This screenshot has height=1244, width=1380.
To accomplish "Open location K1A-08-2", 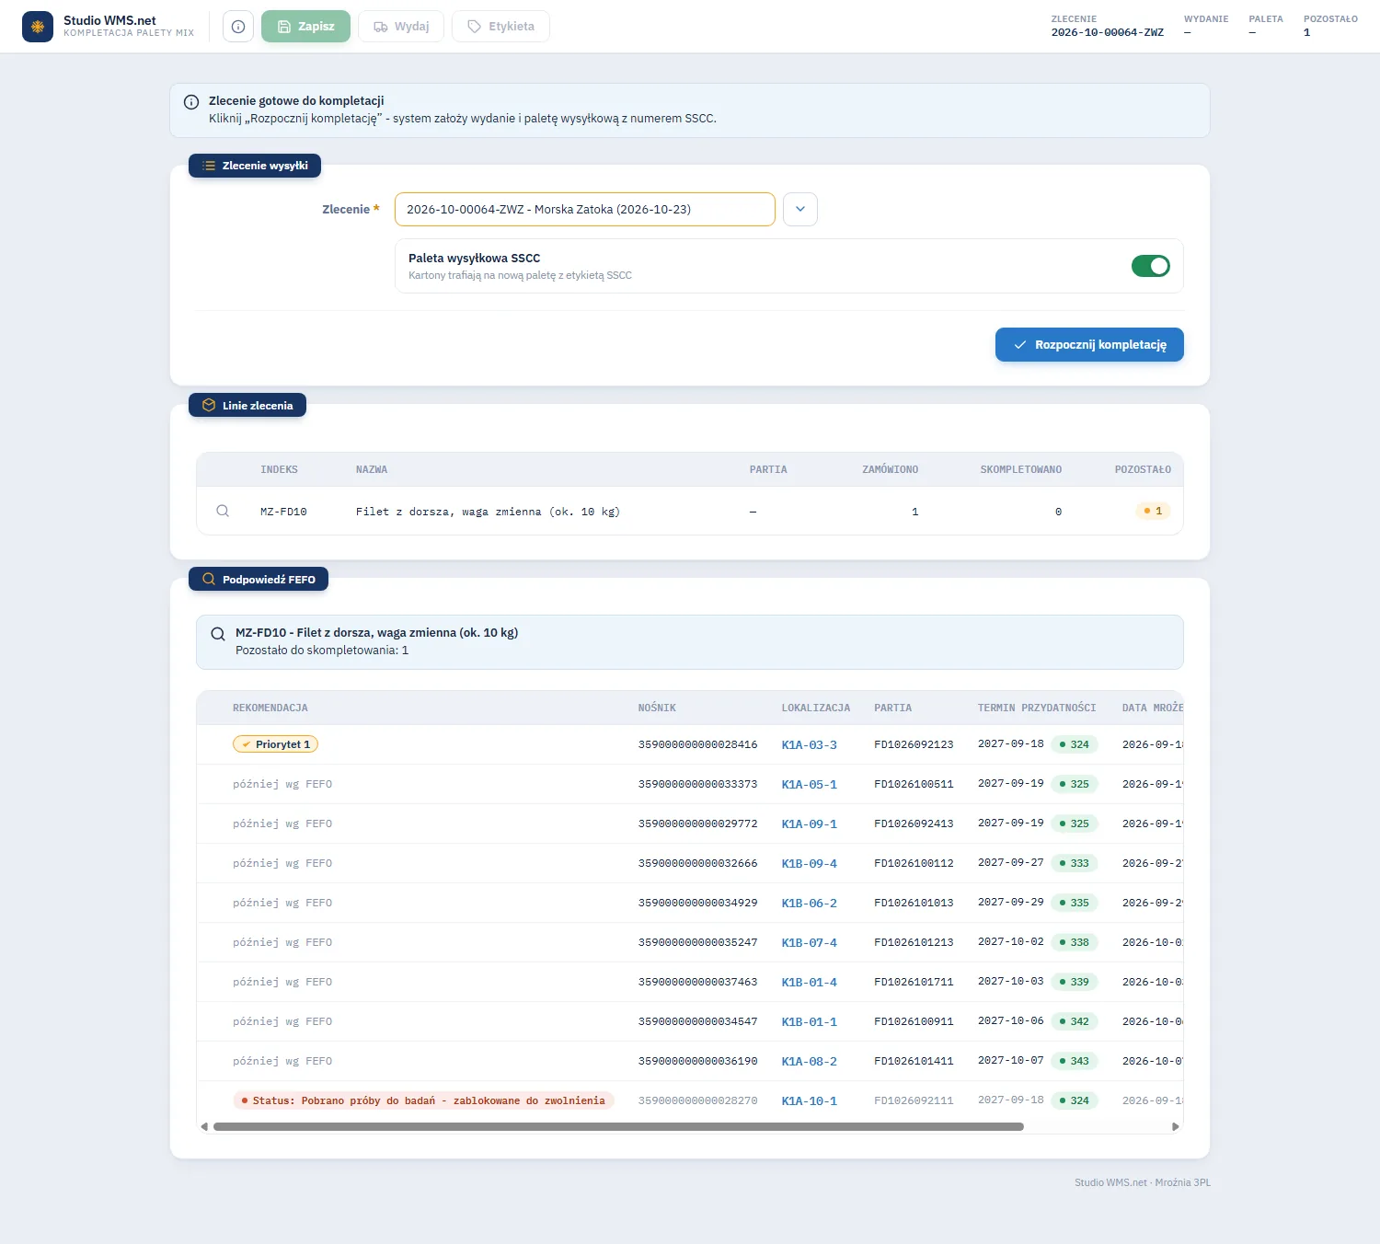I will [x=810, y=1061].
